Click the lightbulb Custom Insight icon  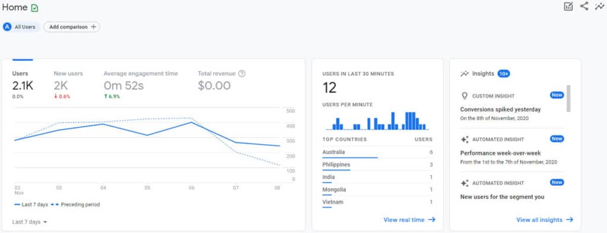pyautogui.click(x=465, y=96)
